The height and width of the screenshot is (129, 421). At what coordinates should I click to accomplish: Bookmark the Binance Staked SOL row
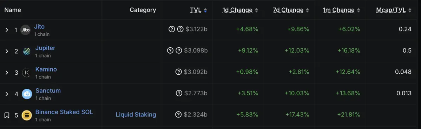(x=7, y=115)
